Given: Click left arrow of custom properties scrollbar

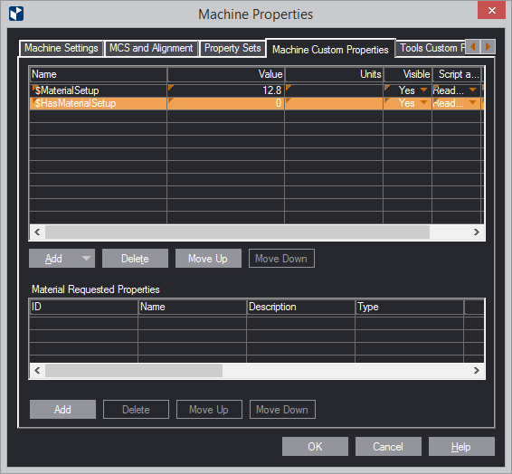Looking at the screenshot, I should click(x=37, y=232).
